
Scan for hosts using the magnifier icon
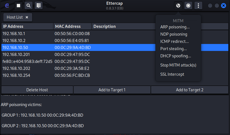pyautogui.click(x=29, y=6)
